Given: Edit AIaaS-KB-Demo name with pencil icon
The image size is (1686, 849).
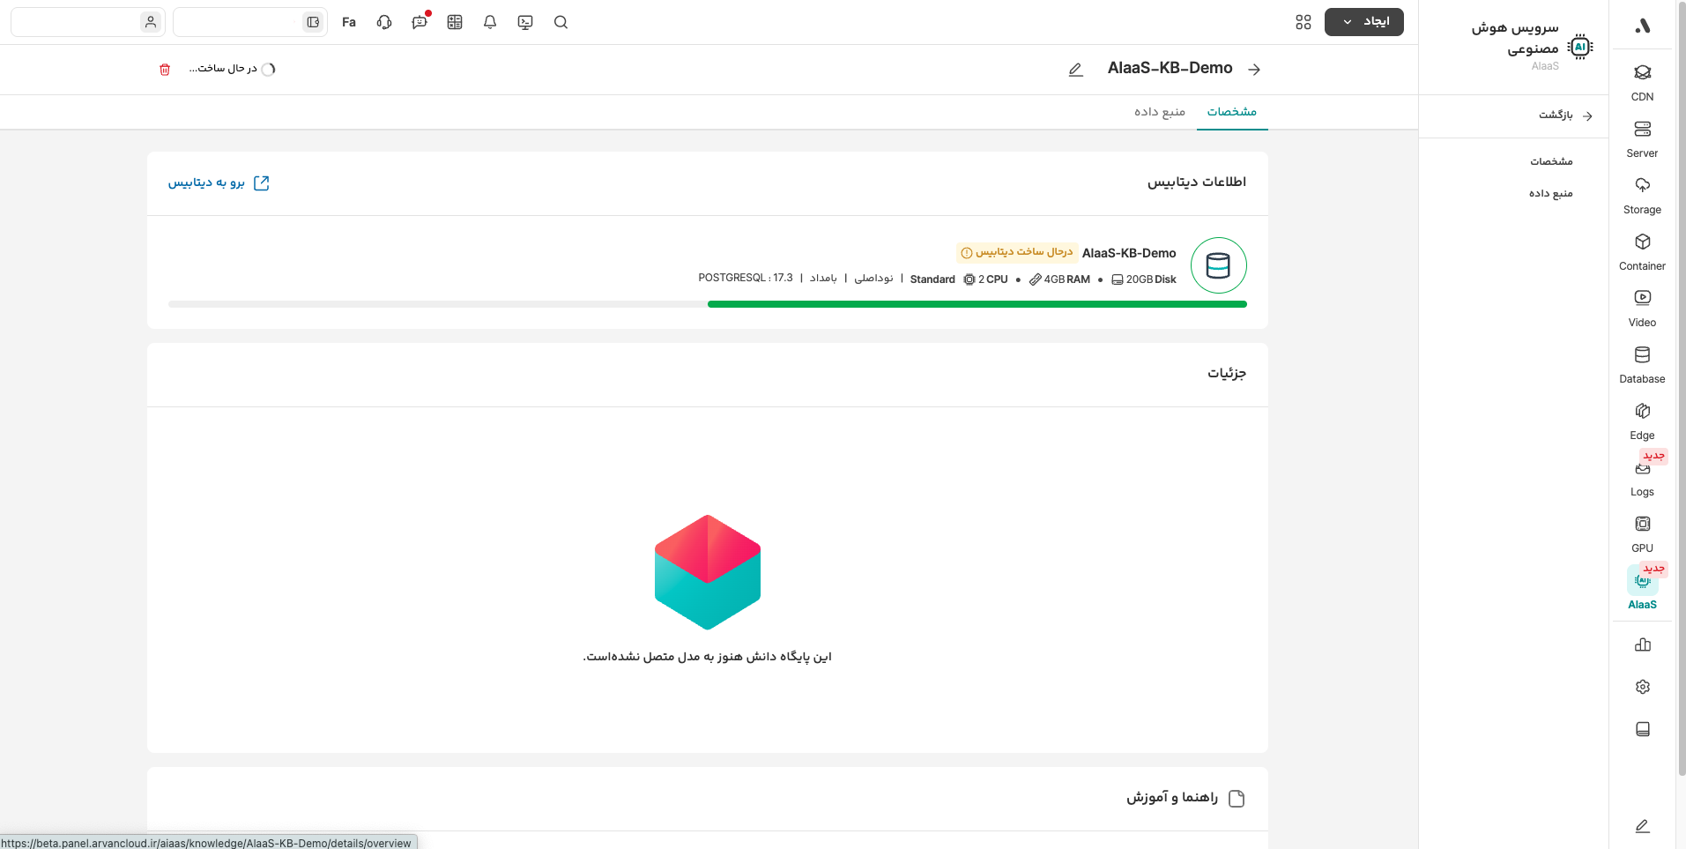Looking at the screenshot, I should [1075, 70].
